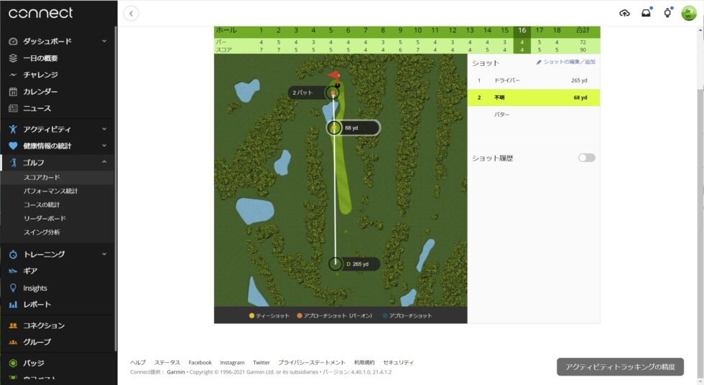Open the notifications inbox icon

[x=646, y=13]
